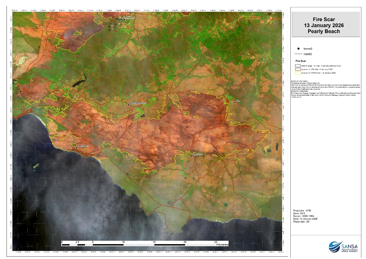Click the Elim town marker dot

[x=235, y=103]
